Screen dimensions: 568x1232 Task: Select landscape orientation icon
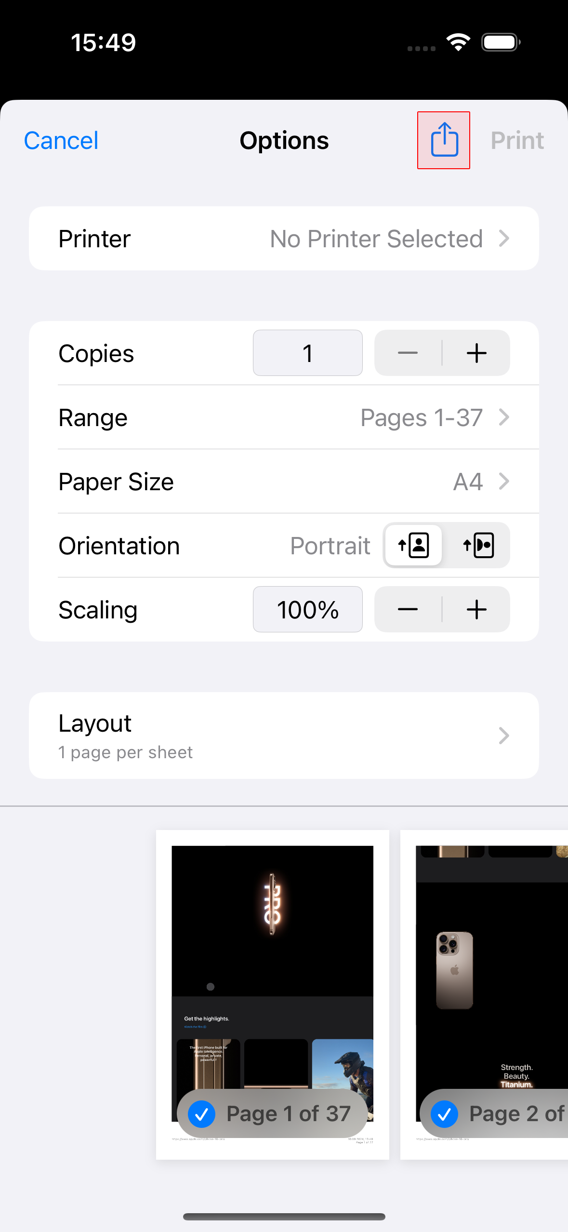(478, 545)
